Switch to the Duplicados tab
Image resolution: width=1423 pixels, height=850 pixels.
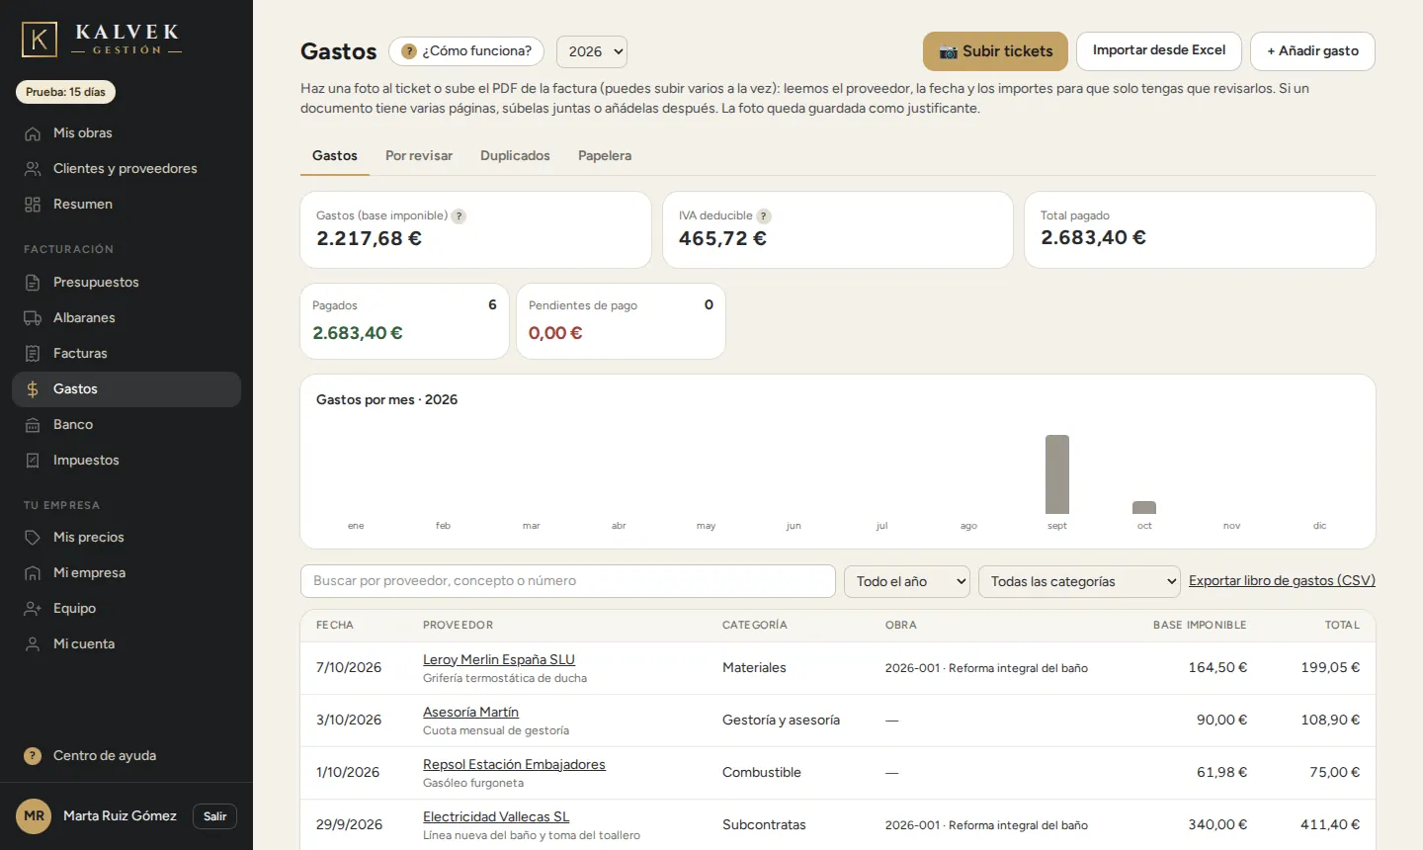pyautogui.click(x=515, y=156)
